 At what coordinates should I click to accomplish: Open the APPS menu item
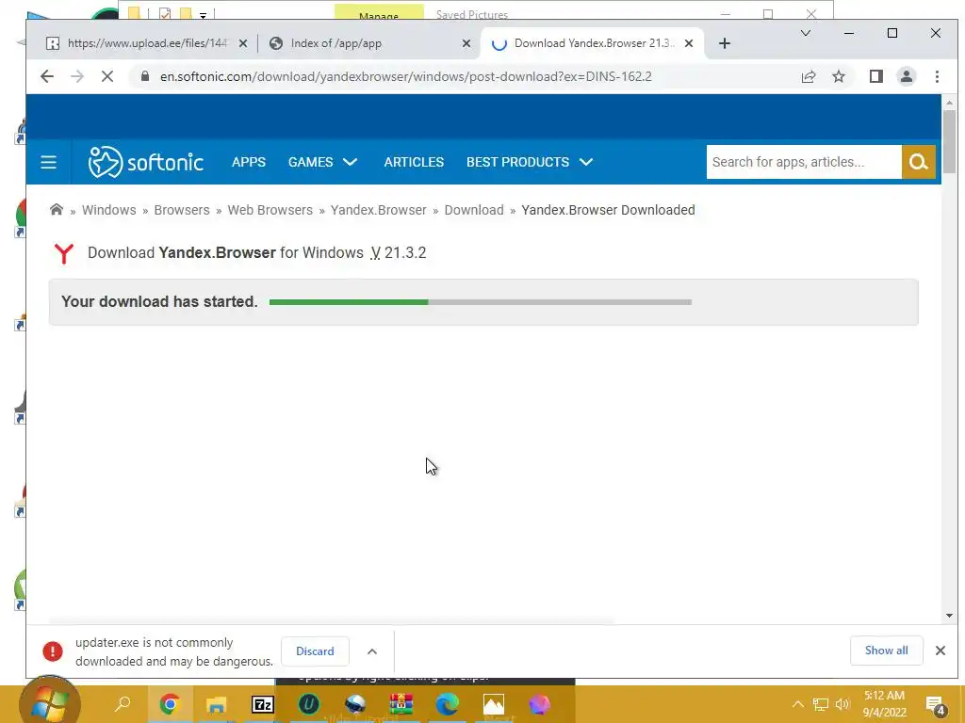(x=249, y=162)
